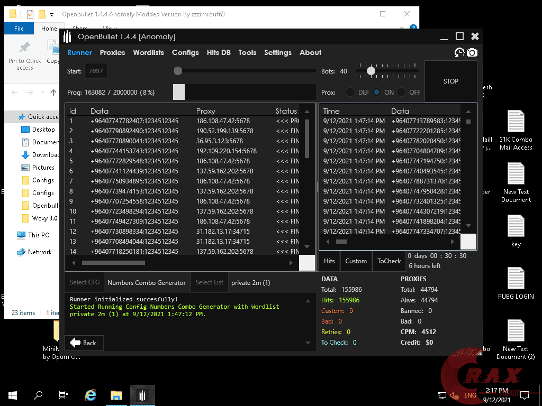Click the clock history icon
Image resolution: width=542 pixels, height=406 pixels.
coord(459,52)
